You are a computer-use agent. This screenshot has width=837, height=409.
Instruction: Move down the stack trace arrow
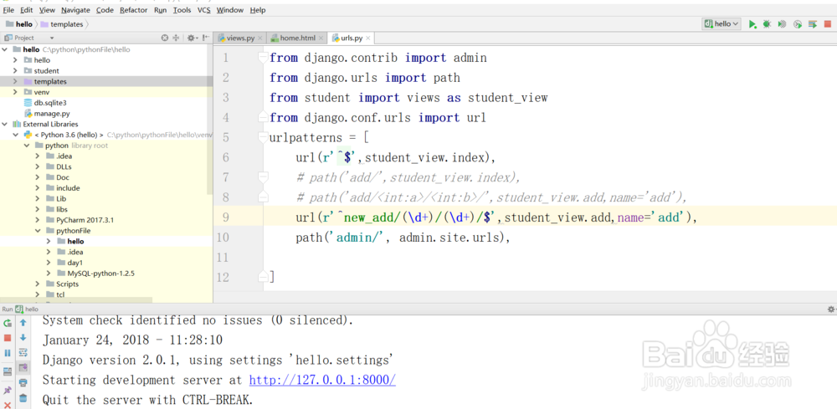[23, 338]
